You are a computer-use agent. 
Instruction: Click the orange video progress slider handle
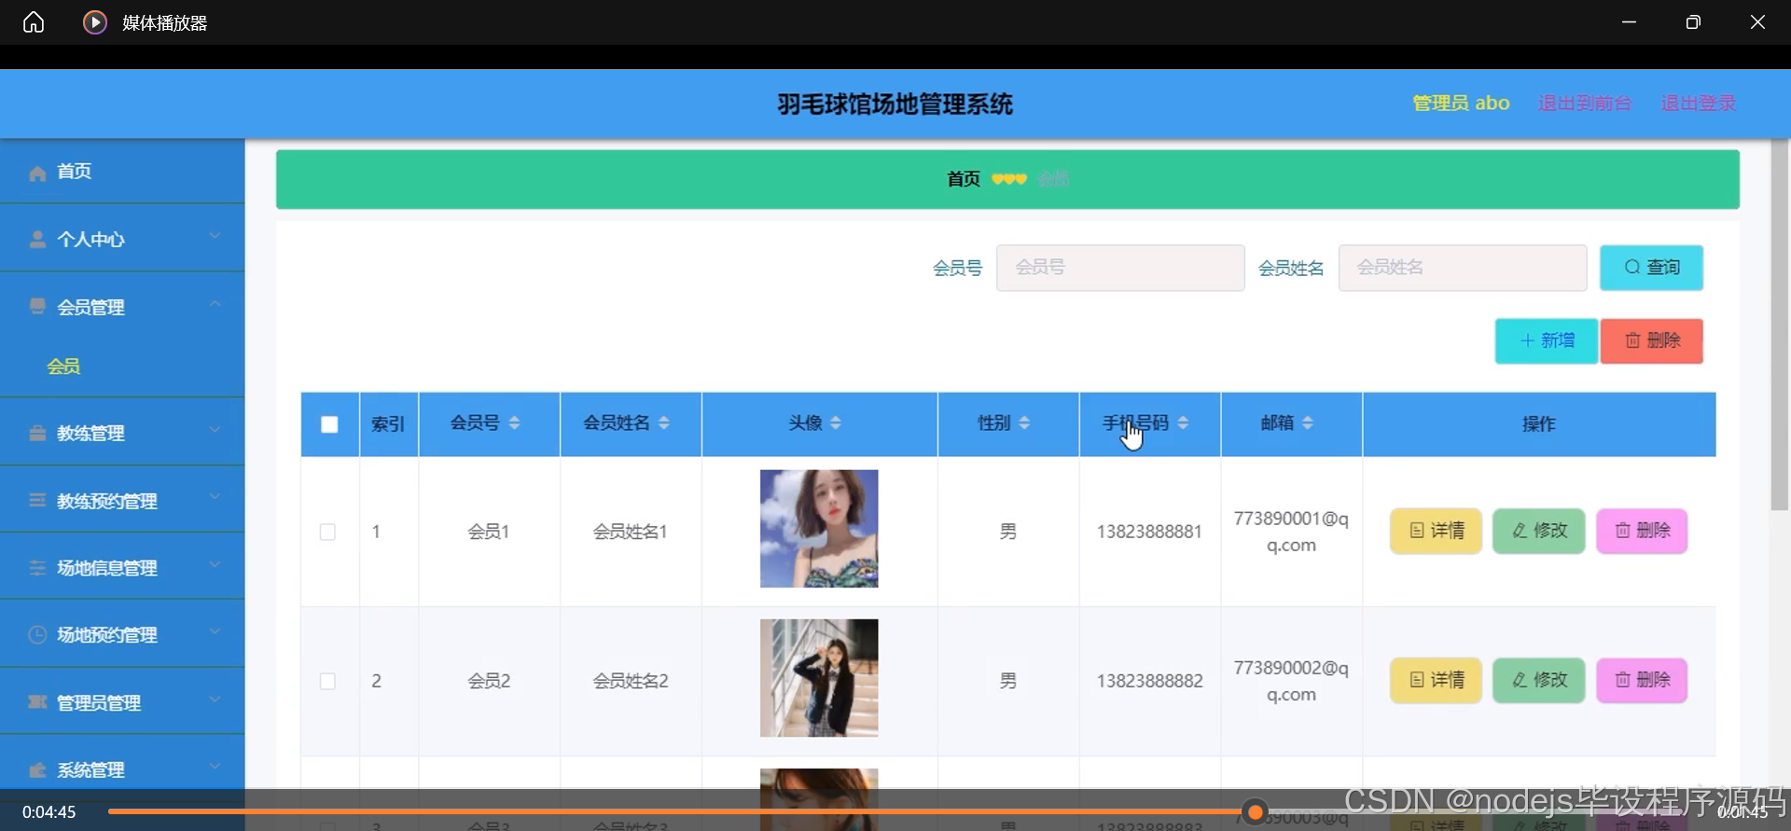click(1256, 812)
